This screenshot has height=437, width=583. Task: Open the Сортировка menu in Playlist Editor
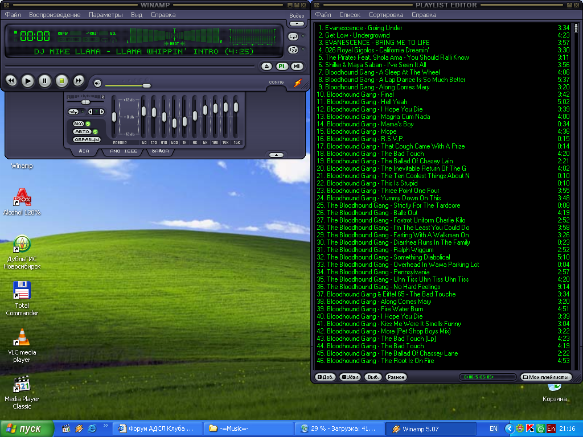pyautogui.click(x=385, y=15)
